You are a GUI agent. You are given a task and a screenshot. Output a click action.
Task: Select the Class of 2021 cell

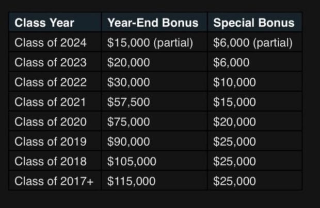51,102
